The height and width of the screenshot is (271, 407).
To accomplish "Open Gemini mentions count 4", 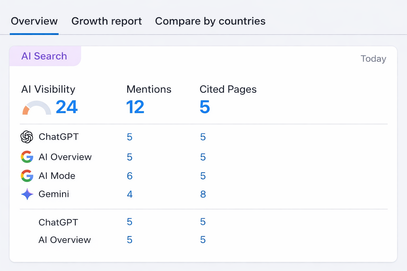I will 130,195.
